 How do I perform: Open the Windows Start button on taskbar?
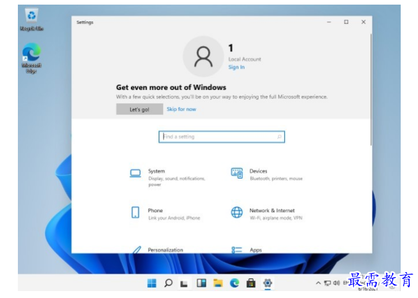[x=152, y=283]
